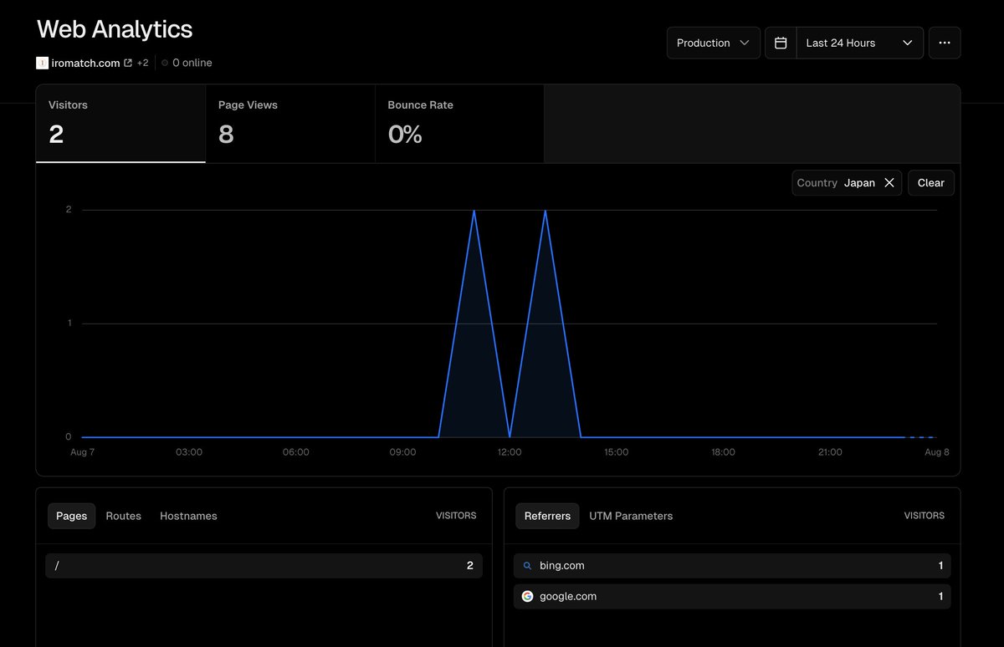Click the 21:00 chart axis label
The image size is (1004, 647).
pos(830,452)
